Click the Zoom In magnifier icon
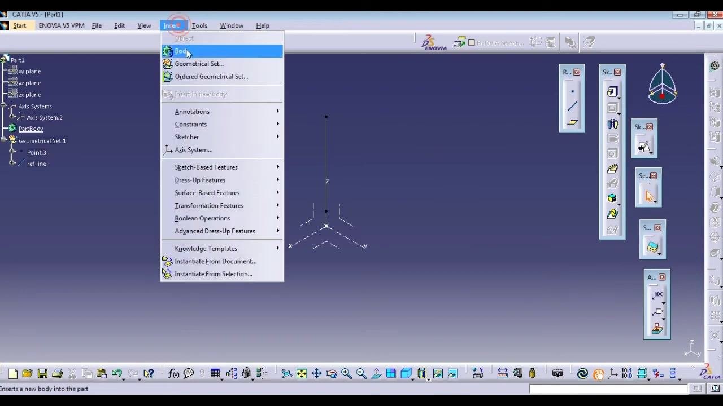The image size is (723, 406). [x=346, y=373]
